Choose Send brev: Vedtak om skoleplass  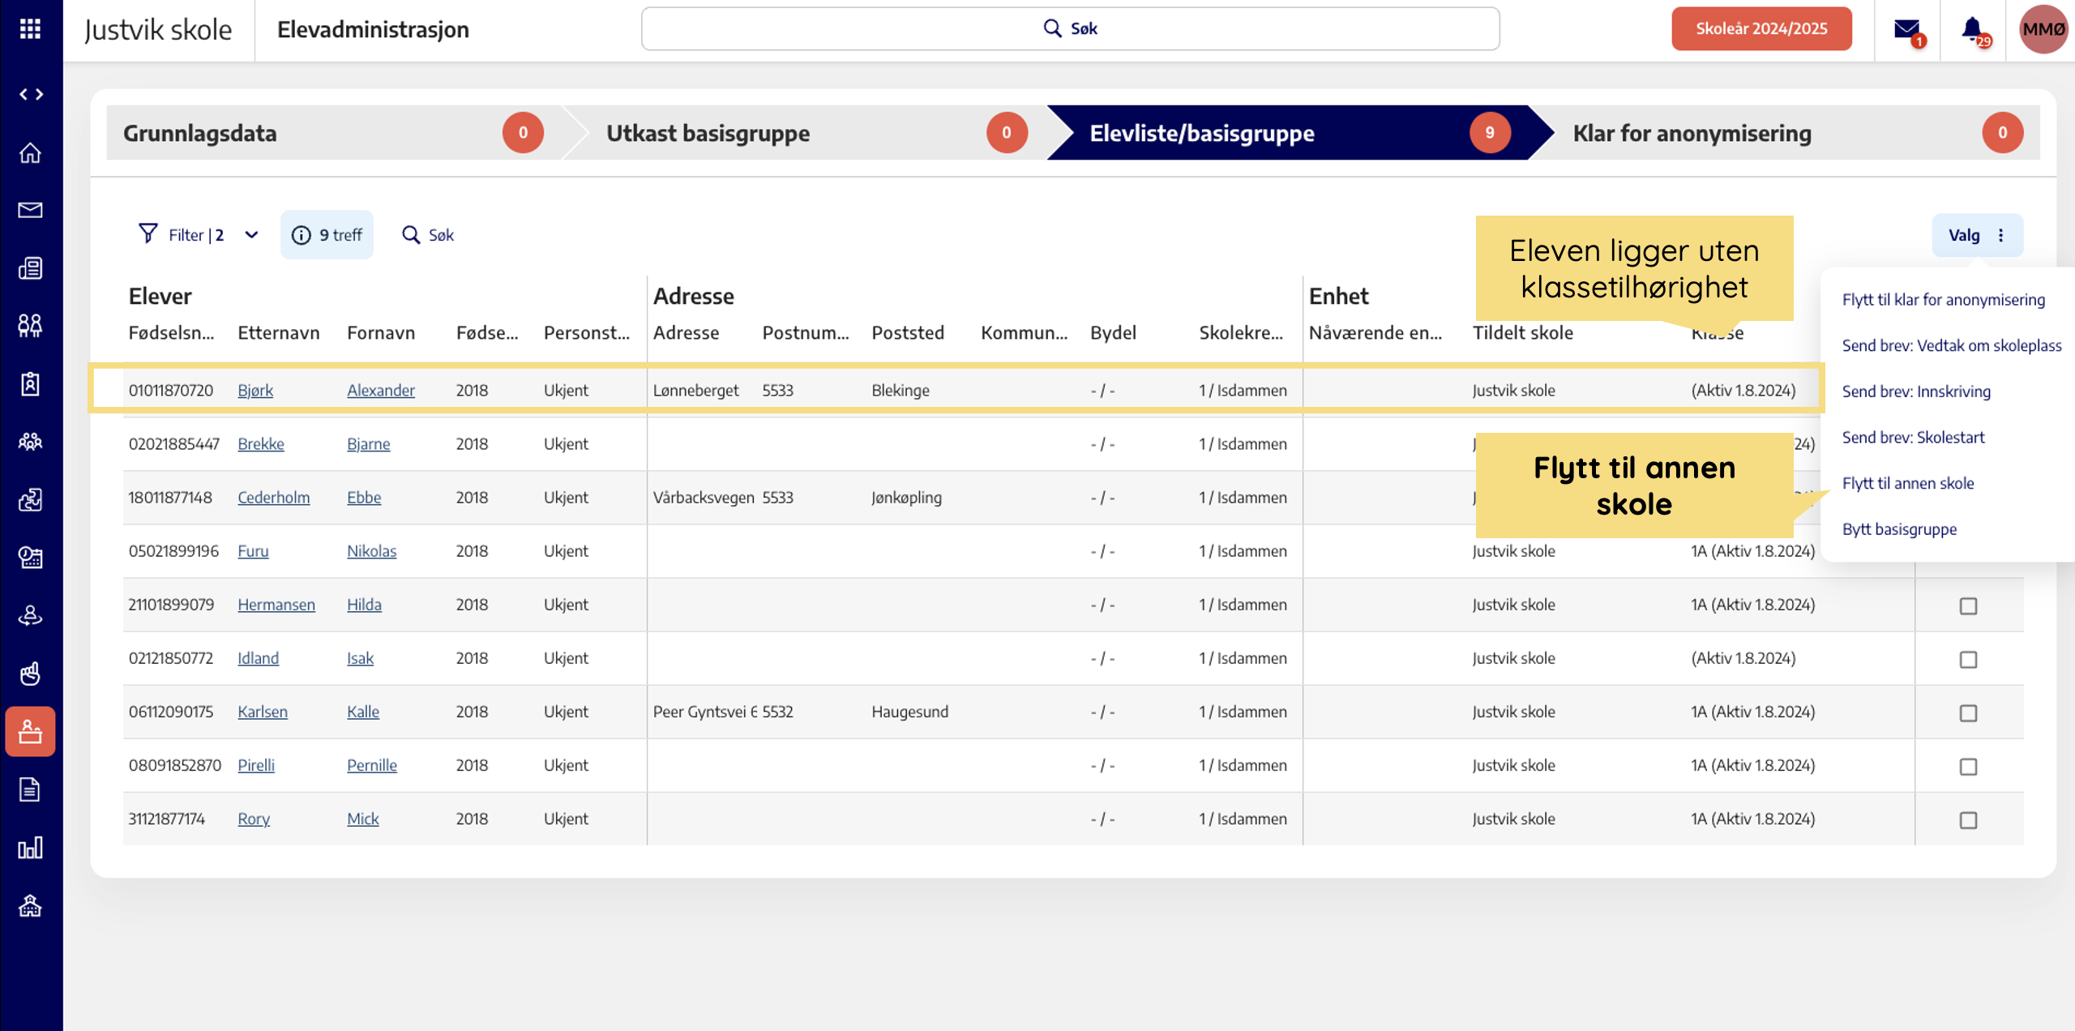1951,345
